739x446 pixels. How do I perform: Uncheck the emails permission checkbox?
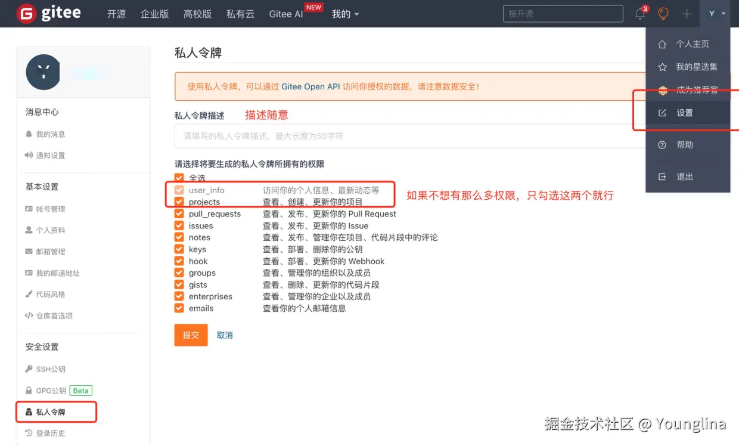[179, 308]
